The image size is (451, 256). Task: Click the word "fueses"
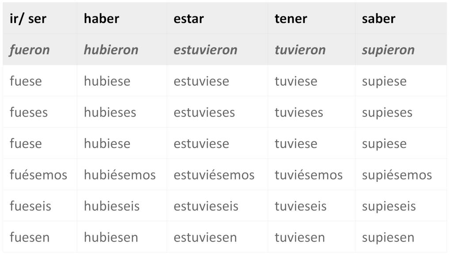click(x=28, y=112)
